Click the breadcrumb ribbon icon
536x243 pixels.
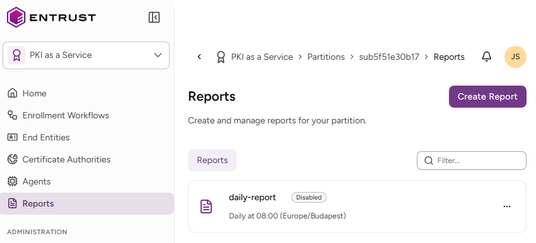click(x=221, y=57)
